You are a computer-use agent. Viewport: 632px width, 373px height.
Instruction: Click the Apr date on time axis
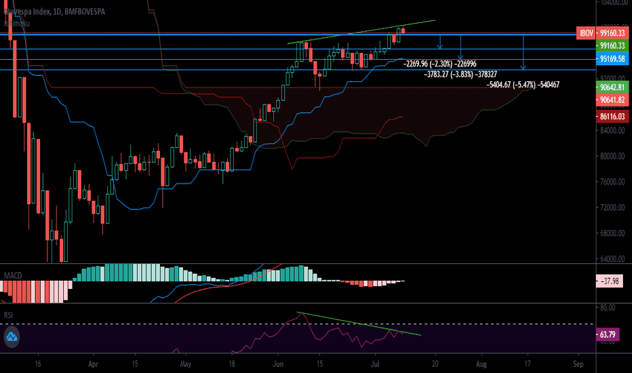pyautogui.click(x=93, y=364)
